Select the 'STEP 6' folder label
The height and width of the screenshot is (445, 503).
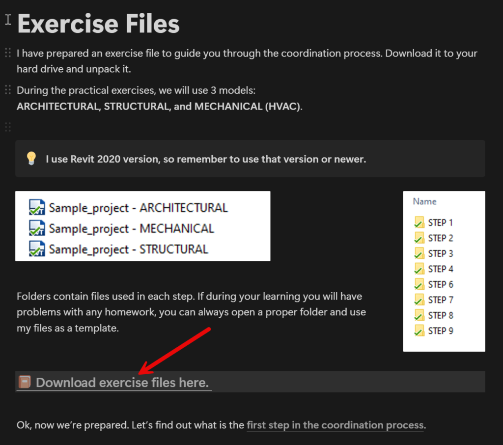point(441,284)
